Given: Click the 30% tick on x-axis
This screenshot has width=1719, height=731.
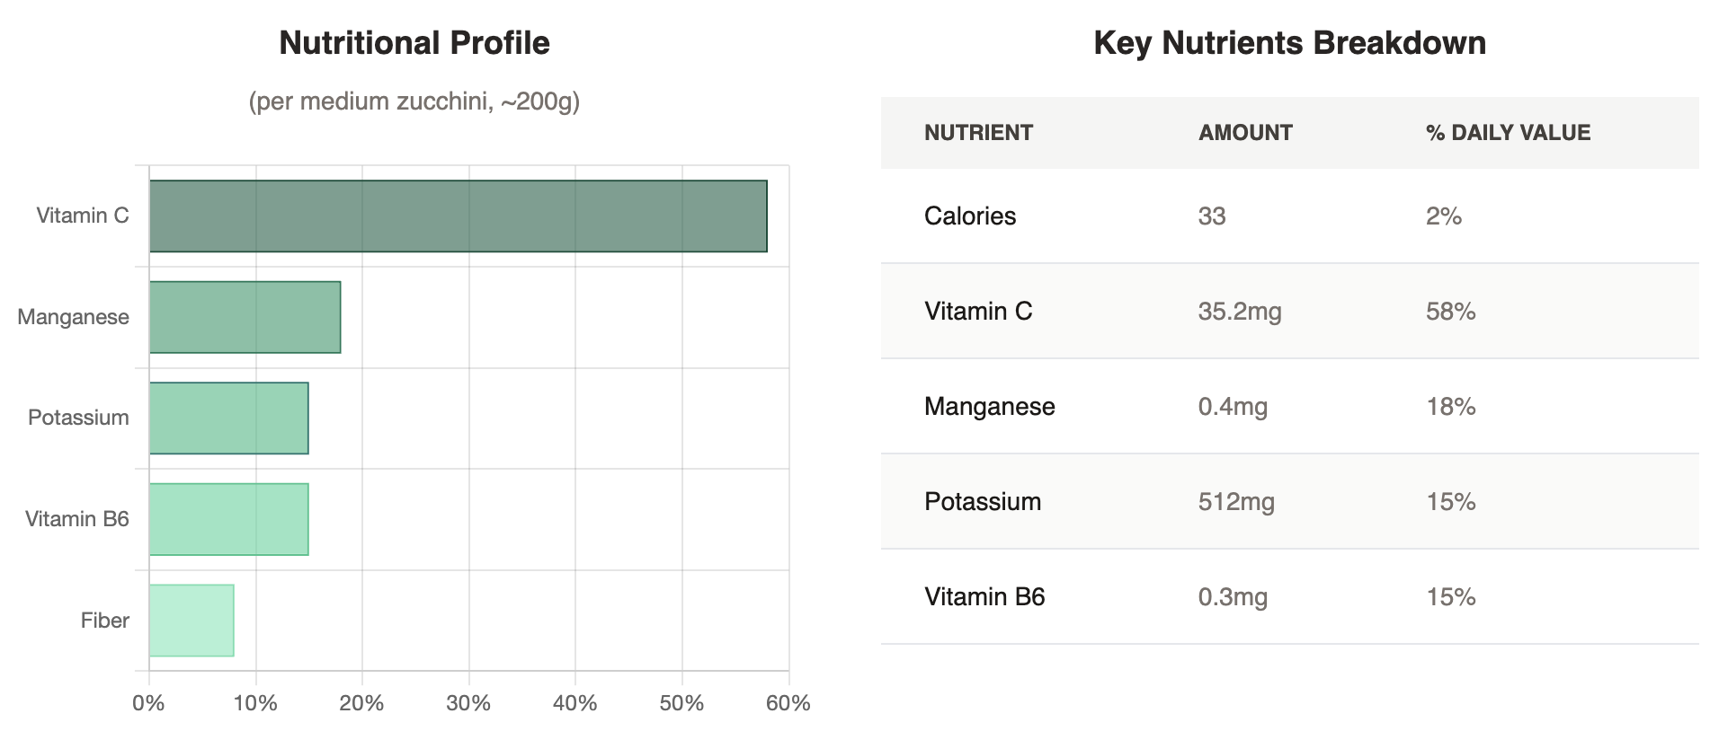Looking at the screenshot, I should (x=468, y=703).
